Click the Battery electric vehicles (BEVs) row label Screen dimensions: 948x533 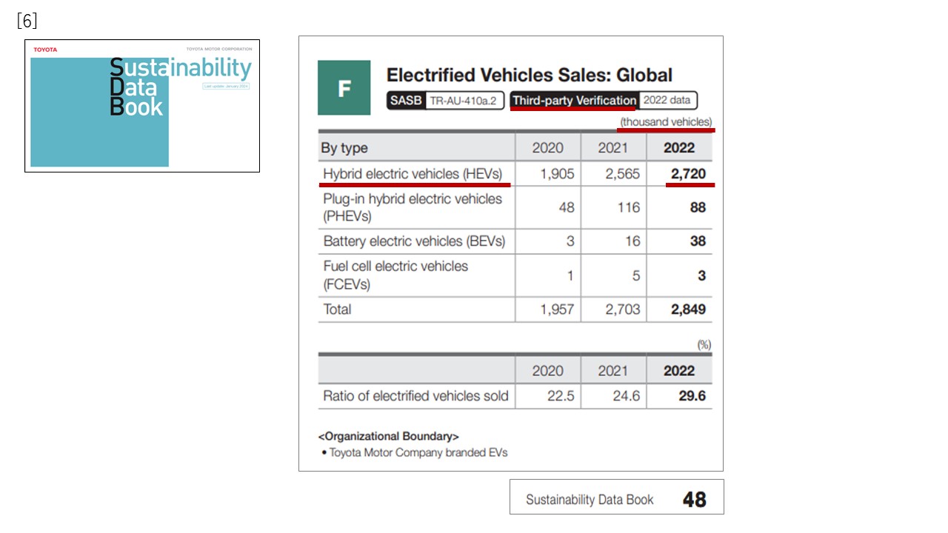tap(414, 241)
